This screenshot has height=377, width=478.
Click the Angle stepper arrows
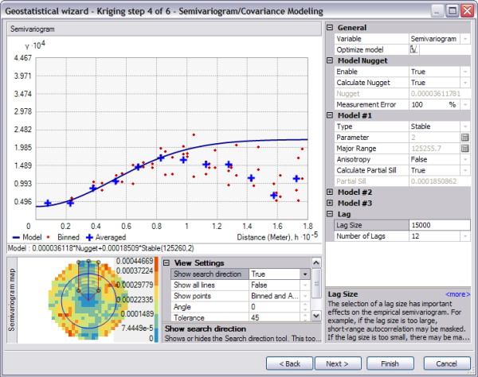click(x=305, y=307)
